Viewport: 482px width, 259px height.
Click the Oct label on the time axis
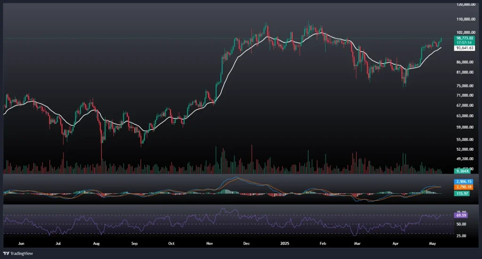pyautogui.click(x=171, y=244)
